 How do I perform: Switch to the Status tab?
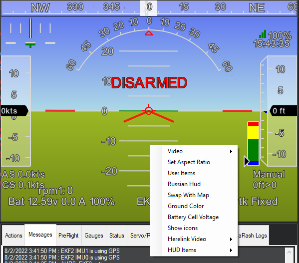pos(116,236)
